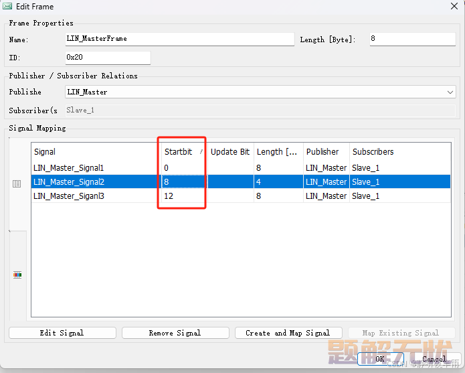Screen dimensions: 465x373
Task: Click the Signal column header
Action: pyautogui.click(x=96, y=151)
